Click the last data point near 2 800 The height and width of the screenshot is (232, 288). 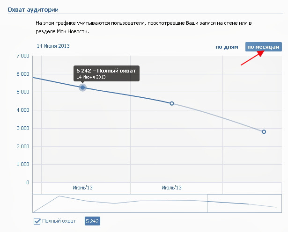point(264,132)
